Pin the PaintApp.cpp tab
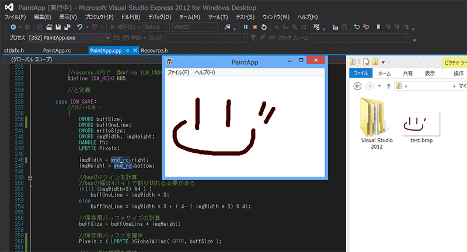Image resolution: width=467 pixels, height=252 pixels. [127, 51]
